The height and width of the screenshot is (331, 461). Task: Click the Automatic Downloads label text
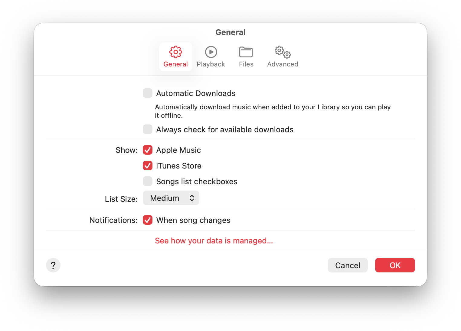click(x=196, y=93)
